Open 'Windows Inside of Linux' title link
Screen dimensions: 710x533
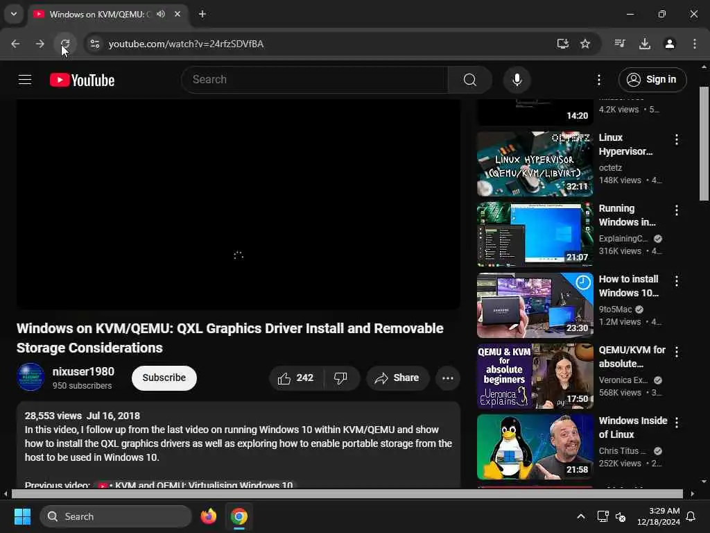633,428
